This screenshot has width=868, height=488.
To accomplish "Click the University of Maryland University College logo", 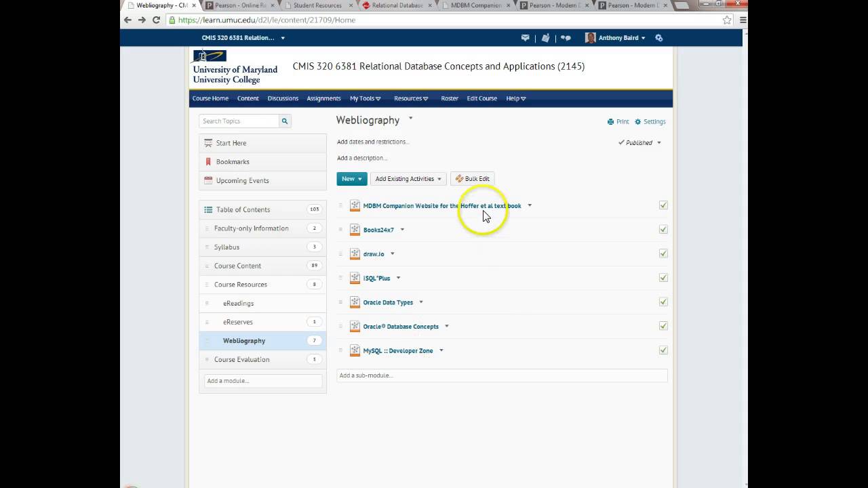I will tap(235, 67).
